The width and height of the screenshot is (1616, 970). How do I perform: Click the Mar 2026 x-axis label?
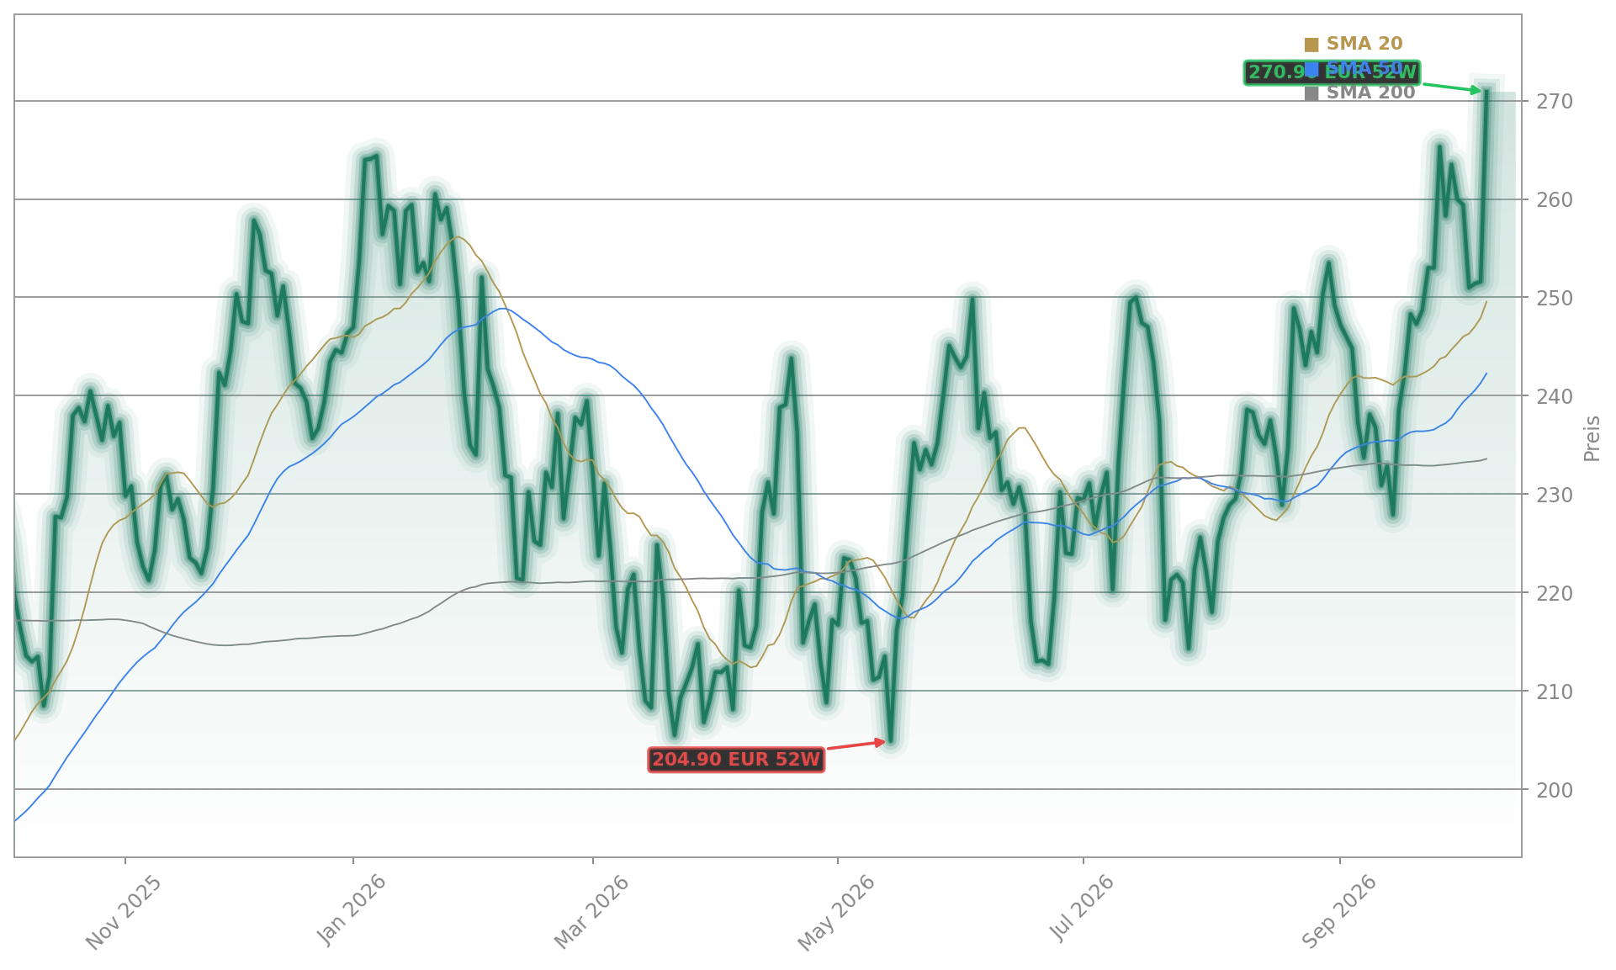click(591, 912)
